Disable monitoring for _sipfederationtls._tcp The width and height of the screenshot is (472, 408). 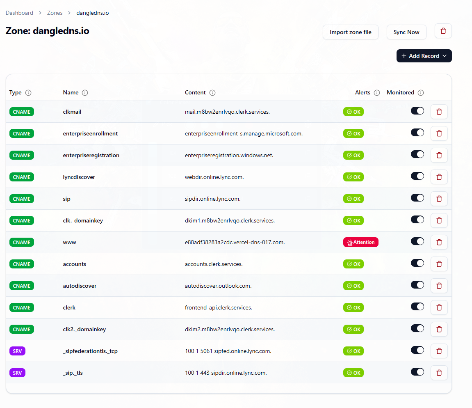[x=417, y=350]
